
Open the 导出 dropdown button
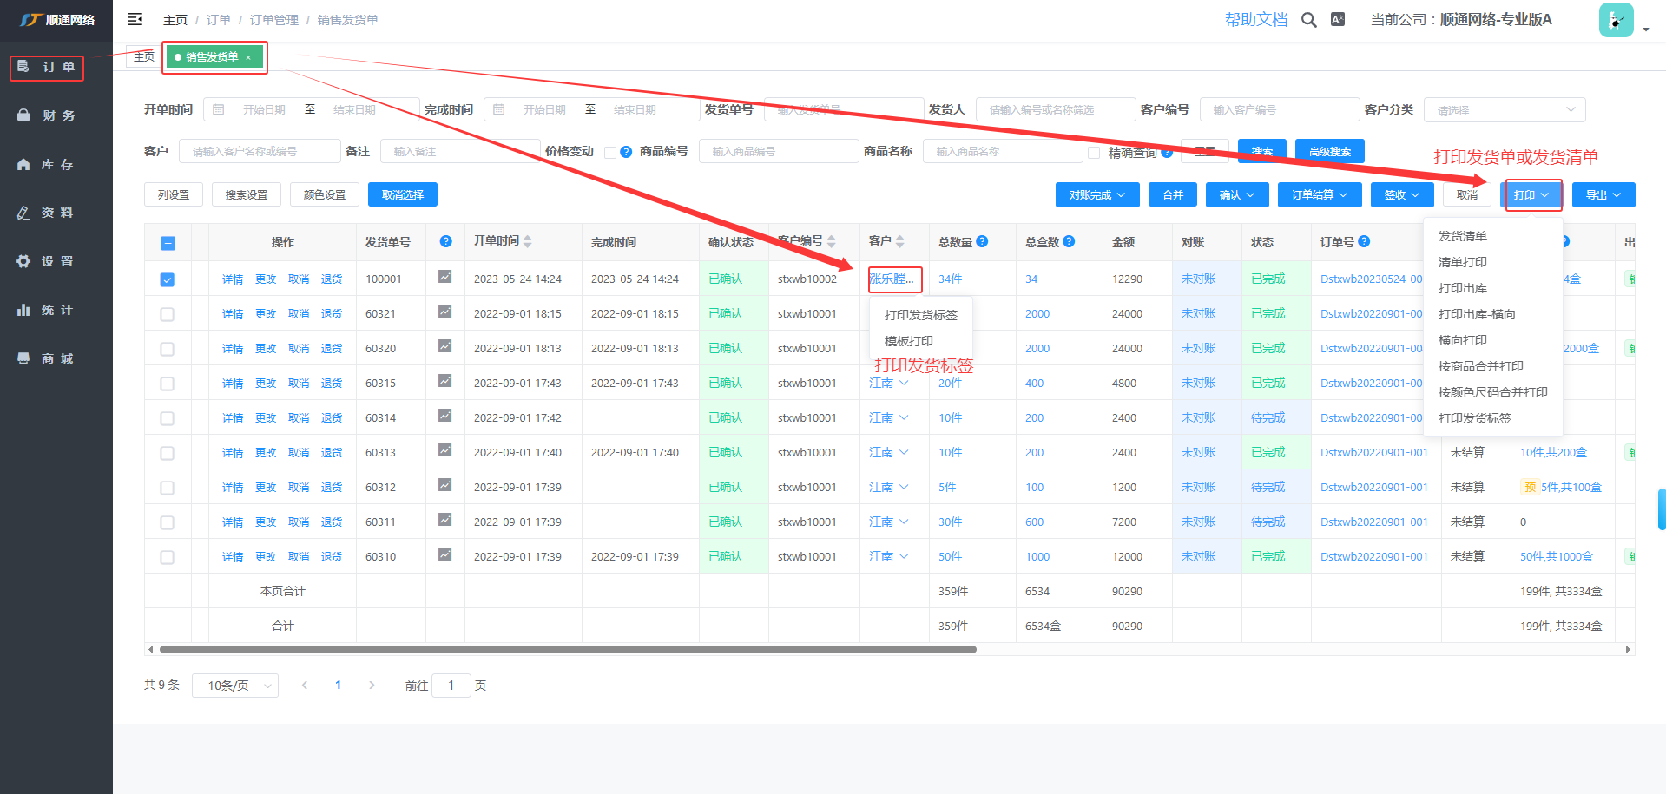1603,195
